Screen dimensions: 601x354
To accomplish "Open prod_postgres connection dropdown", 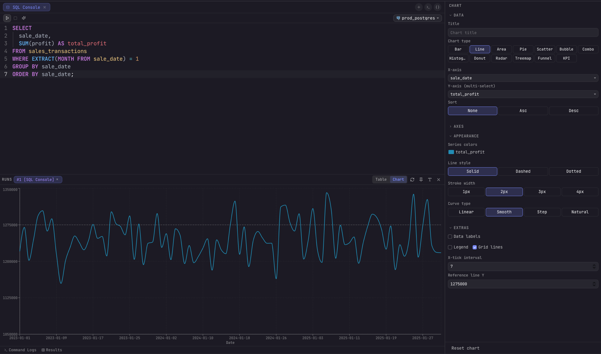I will (417, 18).
